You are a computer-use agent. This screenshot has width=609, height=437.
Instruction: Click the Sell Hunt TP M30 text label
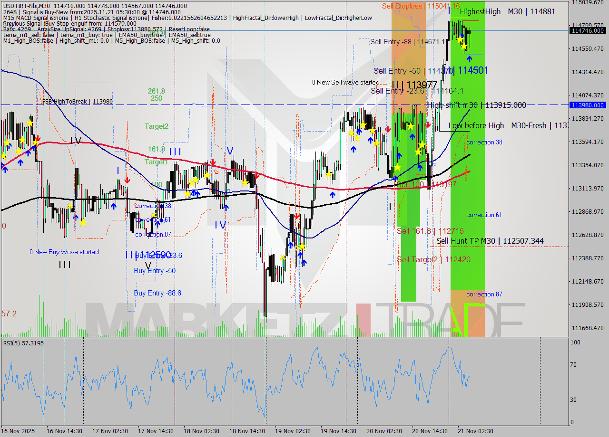click(489, 241)
